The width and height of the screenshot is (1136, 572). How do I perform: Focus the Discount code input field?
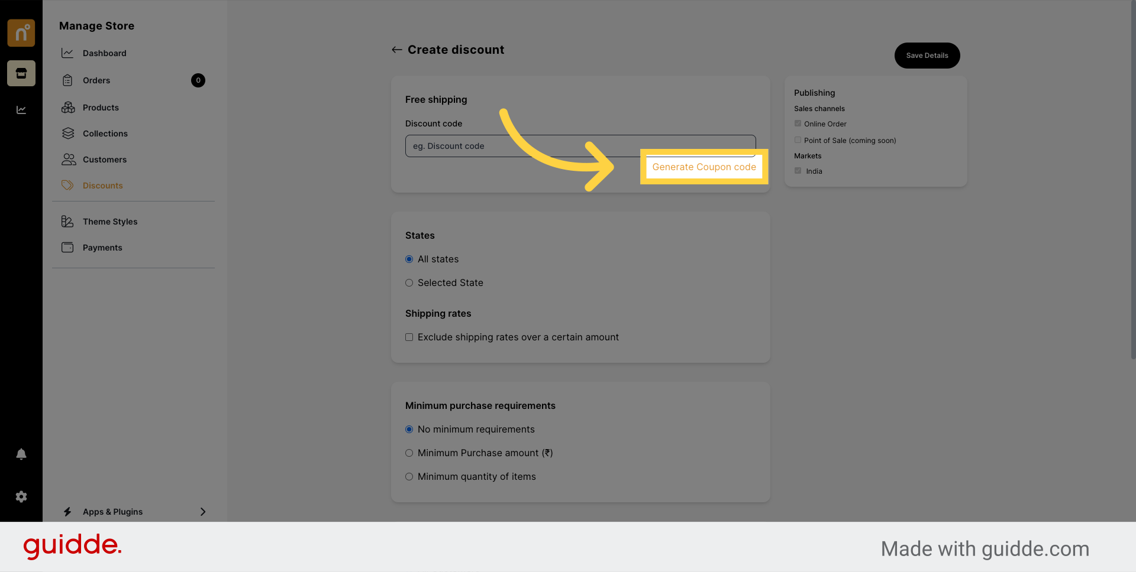tap(580, 146)
